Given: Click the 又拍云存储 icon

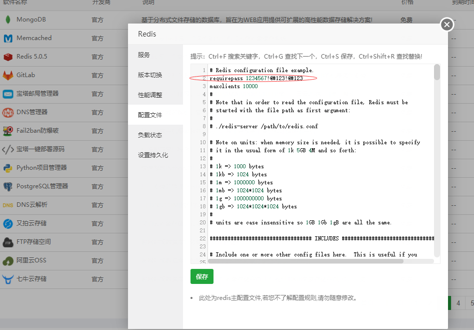Looking at the screenshot, I should click(8, 223).
